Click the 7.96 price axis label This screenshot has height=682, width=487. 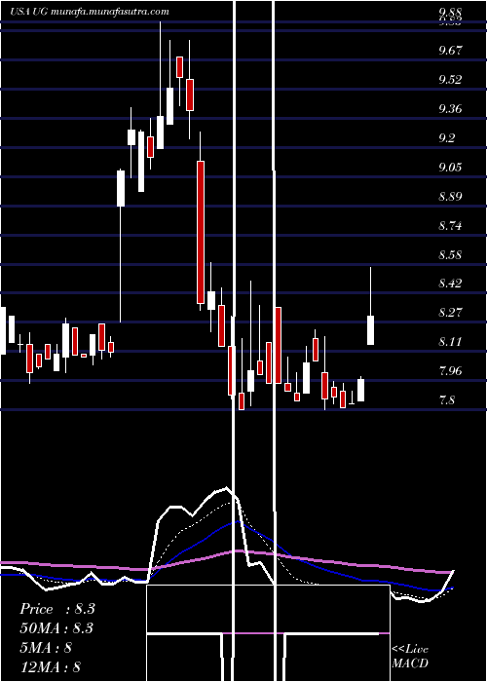pos(450,371)
